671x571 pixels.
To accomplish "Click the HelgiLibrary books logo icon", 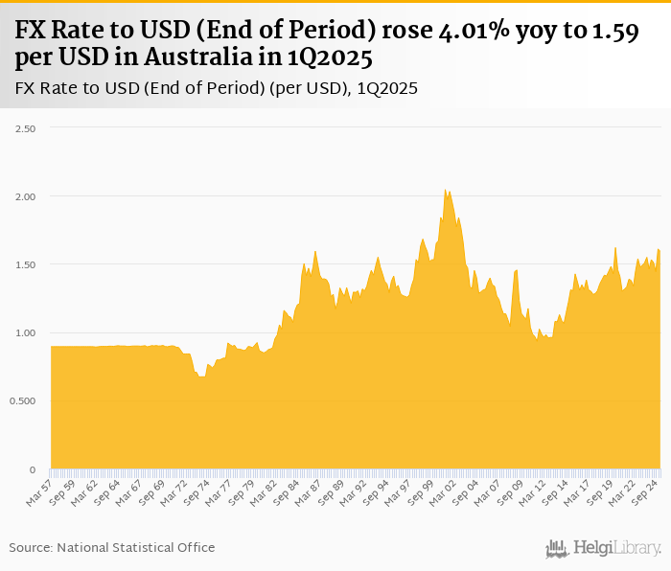I will [558, 548].
